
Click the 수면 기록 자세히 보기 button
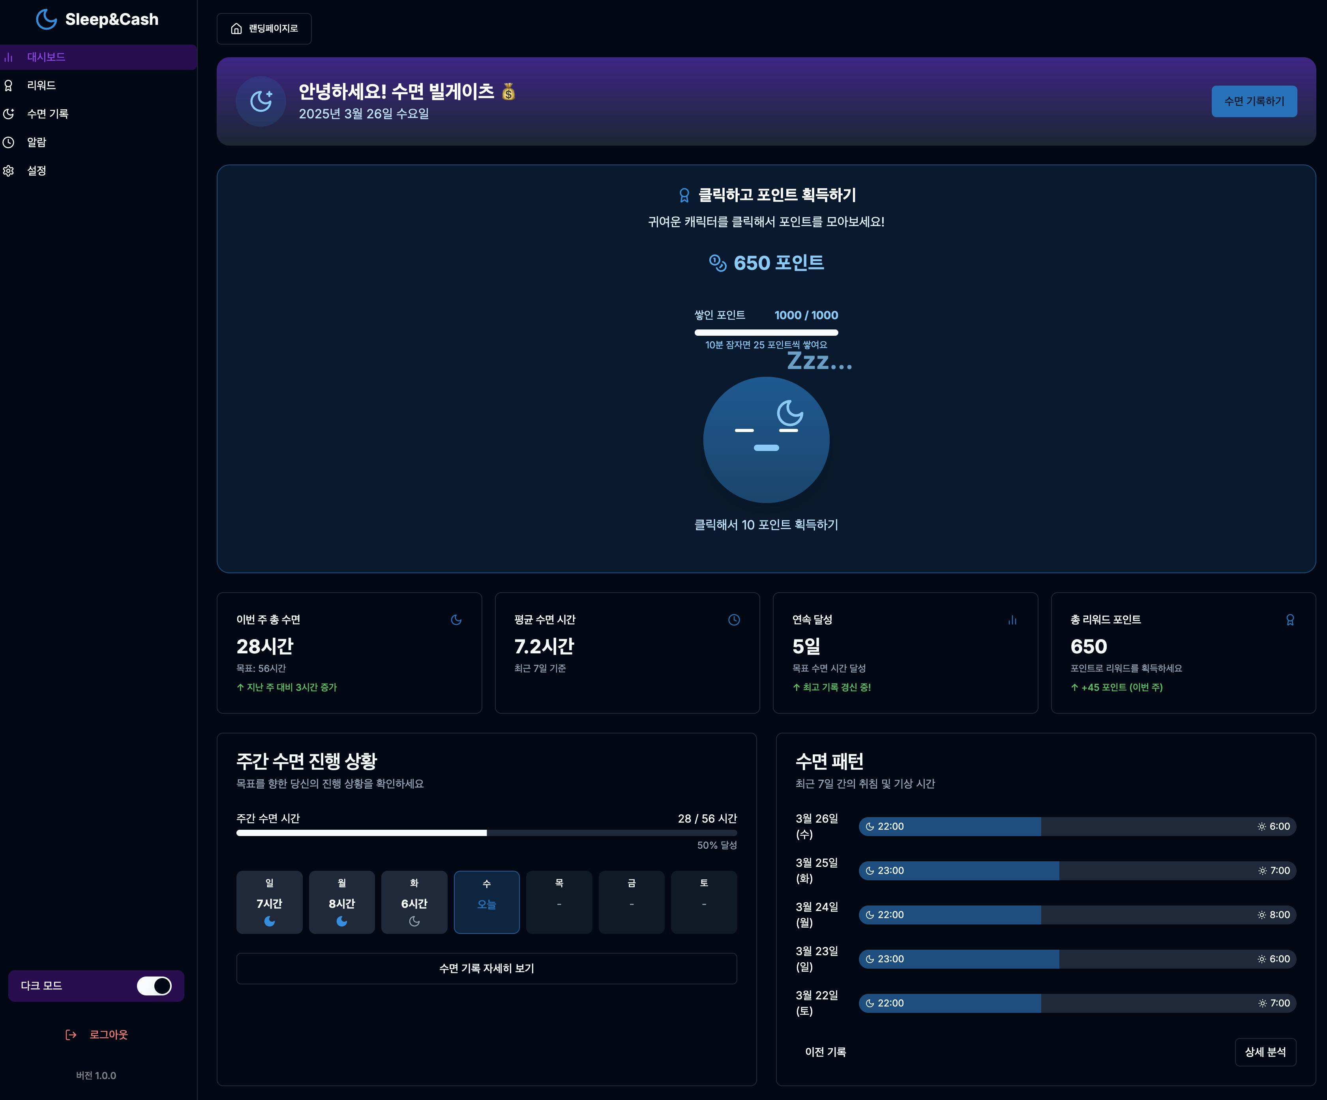(x=487, y=968)
